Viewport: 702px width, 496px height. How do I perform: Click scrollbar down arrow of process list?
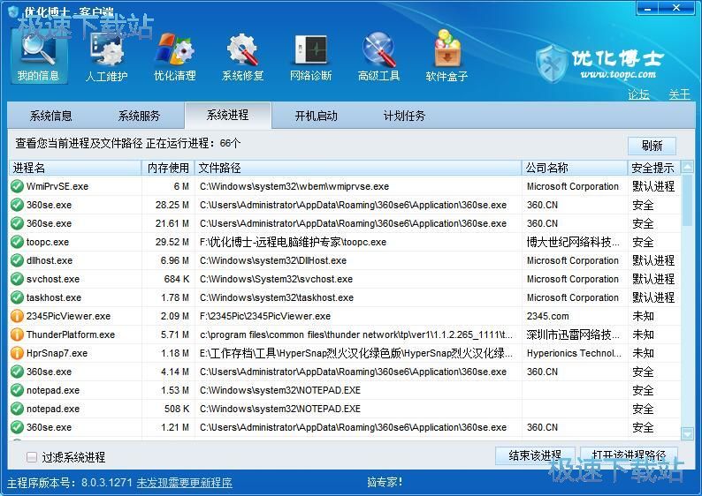pos(687,433)
